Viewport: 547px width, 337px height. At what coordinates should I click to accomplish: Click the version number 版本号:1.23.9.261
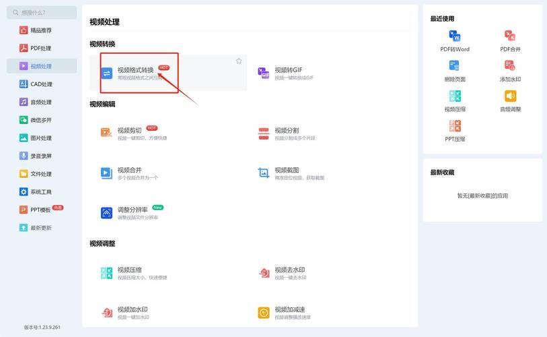tap(42, 327)
